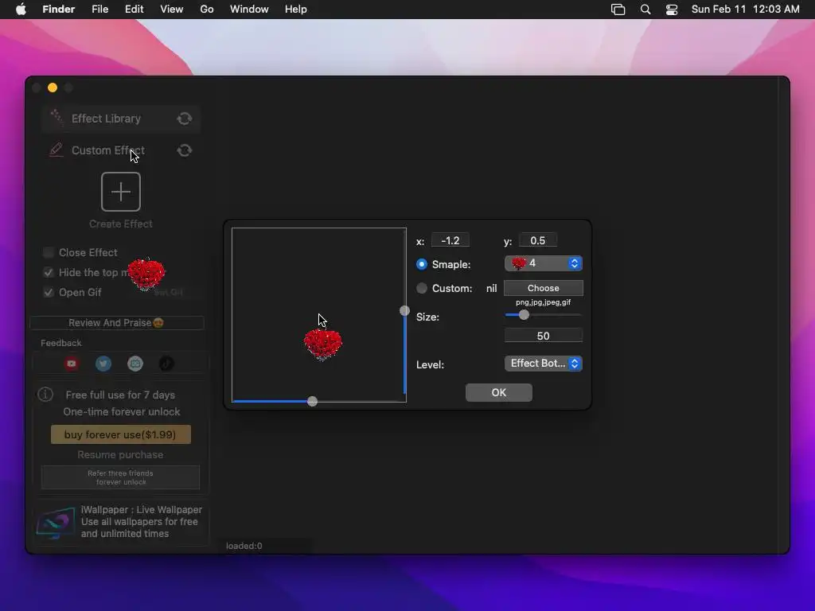The image size is (815, 611).
Task: Uncheck the Open Gif checkbox
Action: click(49, 293)
